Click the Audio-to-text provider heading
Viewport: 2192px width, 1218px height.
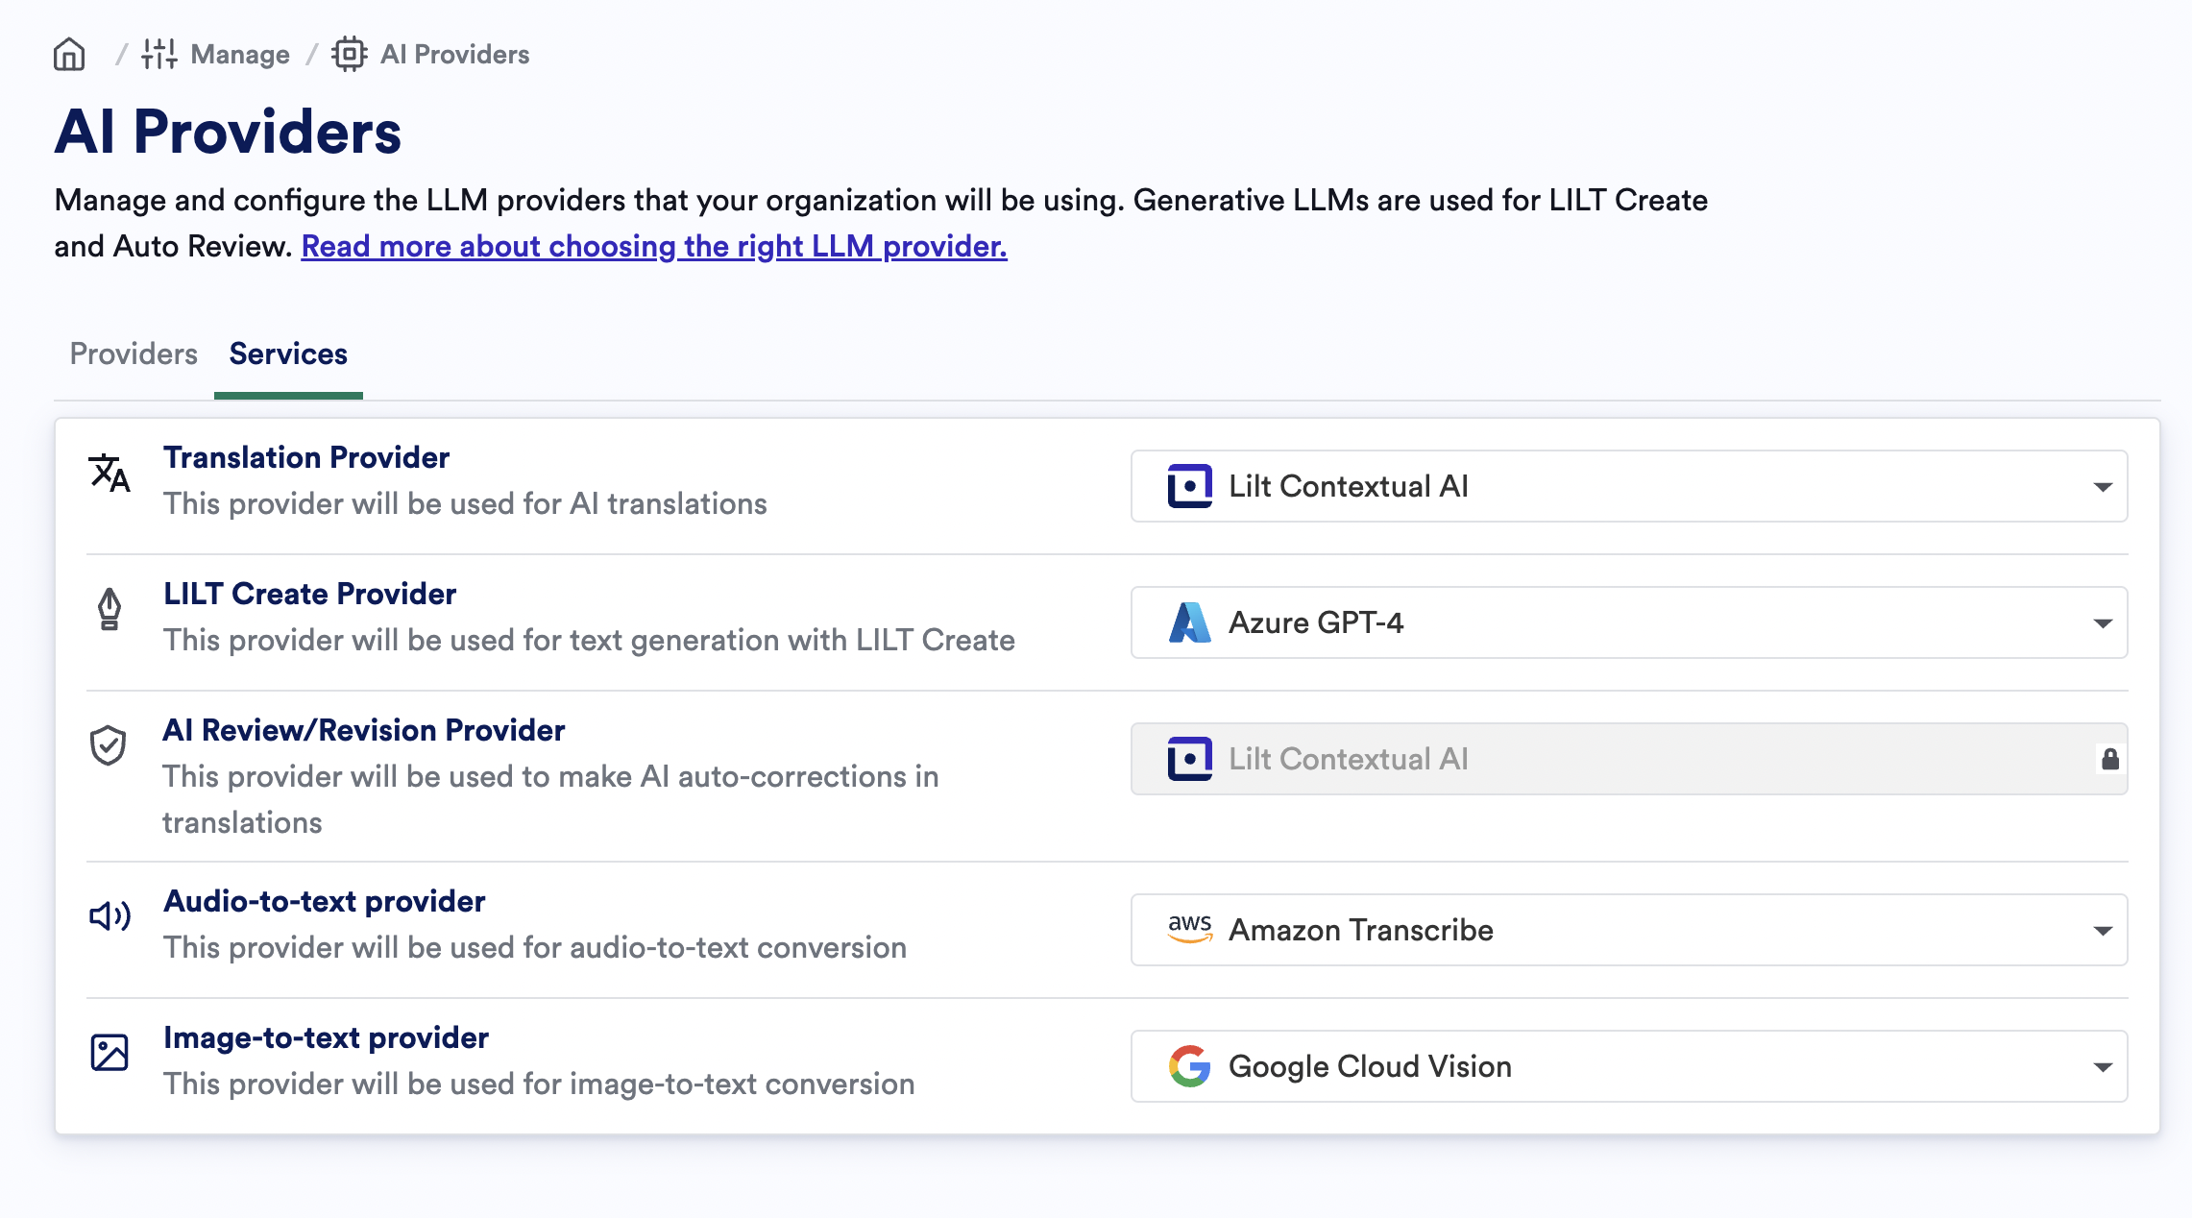pyautogui.click(x=325, y=901)
